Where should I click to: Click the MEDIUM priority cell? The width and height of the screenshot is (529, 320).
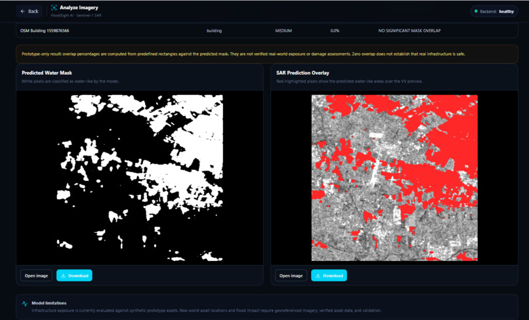pyautogui.click(x=284, y=31)
